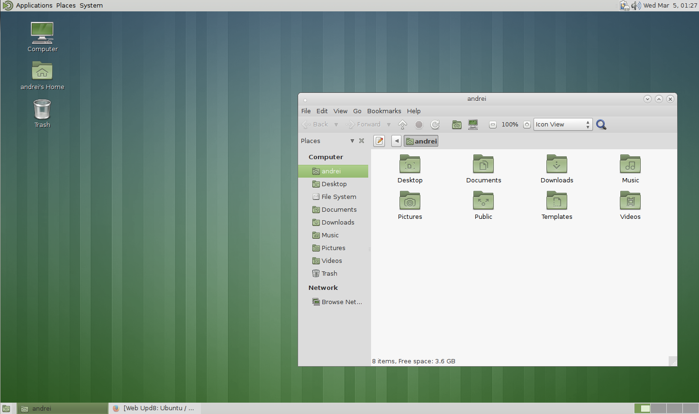Screen dimensions: 699x414
Task: Click the Computer icon in the toolbar
Action: (x=473, y=124)
